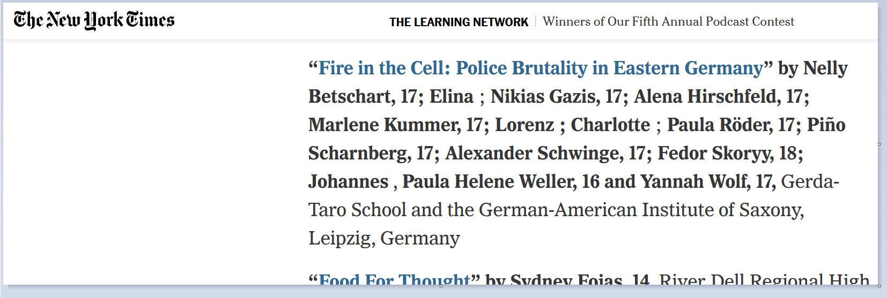Open The Learning Network section link
887x298 pixels.
(459, 22)
